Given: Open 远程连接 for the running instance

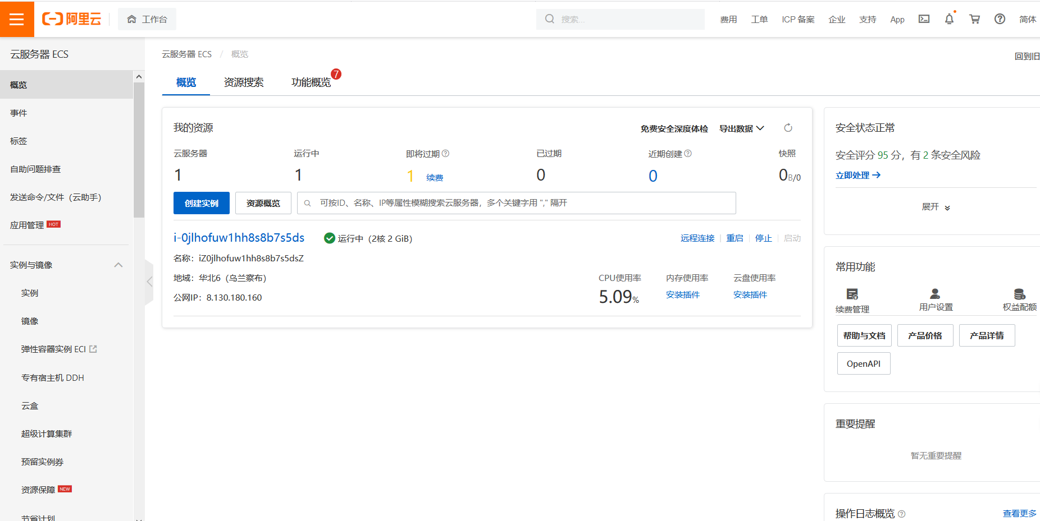Looking at the screenshot, I should (697, 238).
